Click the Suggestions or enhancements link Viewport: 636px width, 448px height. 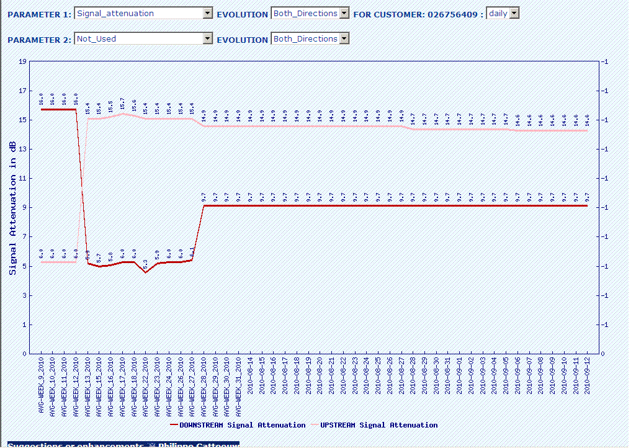click(x=123, y=445)
